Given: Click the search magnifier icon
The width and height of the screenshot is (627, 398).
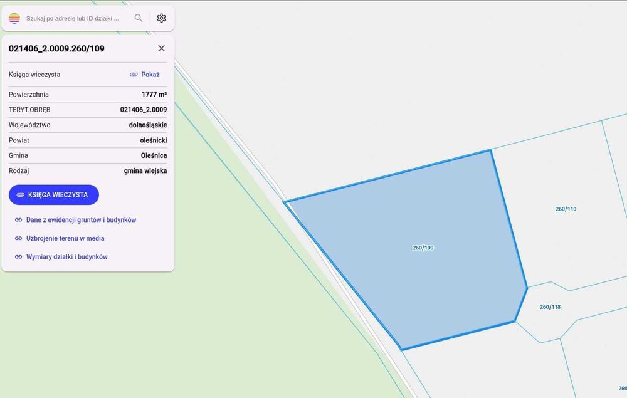Looking at the screenshot, I should point(139,18).
